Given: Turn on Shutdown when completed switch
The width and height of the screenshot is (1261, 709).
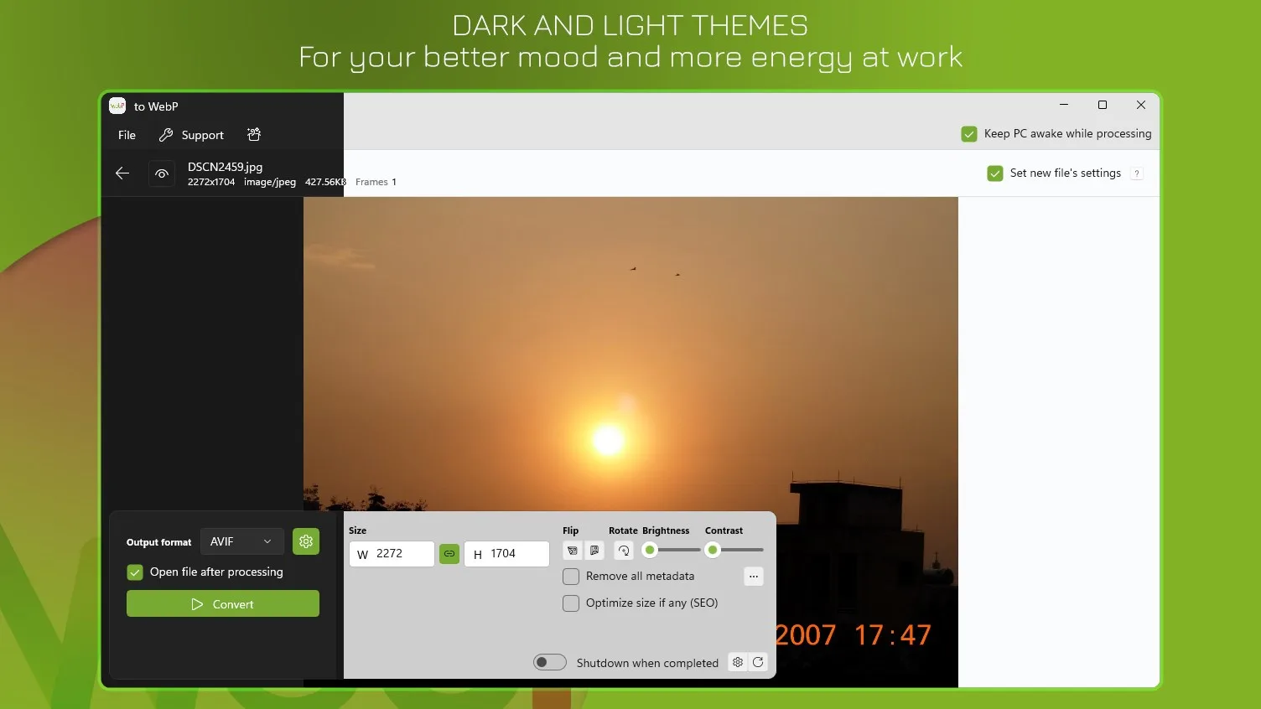Looking at the screenshot, I should [550, 663].
